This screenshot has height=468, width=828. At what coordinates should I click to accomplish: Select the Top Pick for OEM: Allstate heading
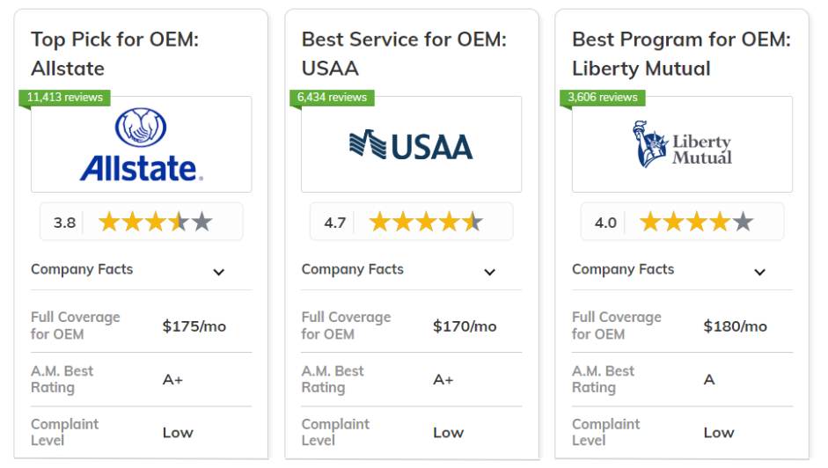[x=114, y=54]
